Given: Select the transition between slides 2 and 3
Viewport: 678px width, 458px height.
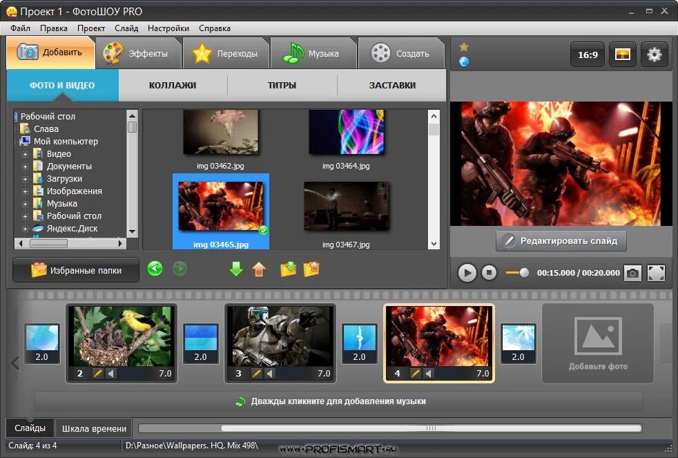Looking at the screenshot, I should (201, 343).
